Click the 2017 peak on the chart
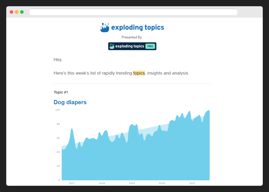Screen dimensions: 269x192 tap(72, 129)
